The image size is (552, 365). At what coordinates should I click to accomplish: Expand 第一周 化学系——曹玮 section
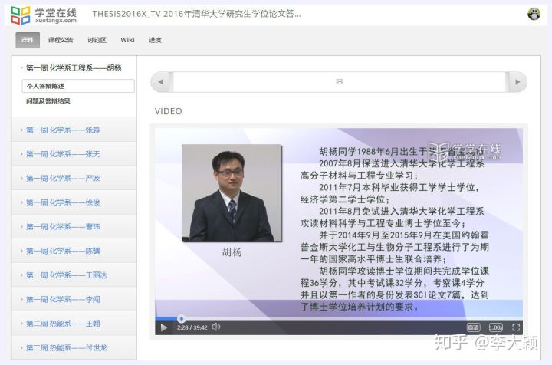click(74, 227)
